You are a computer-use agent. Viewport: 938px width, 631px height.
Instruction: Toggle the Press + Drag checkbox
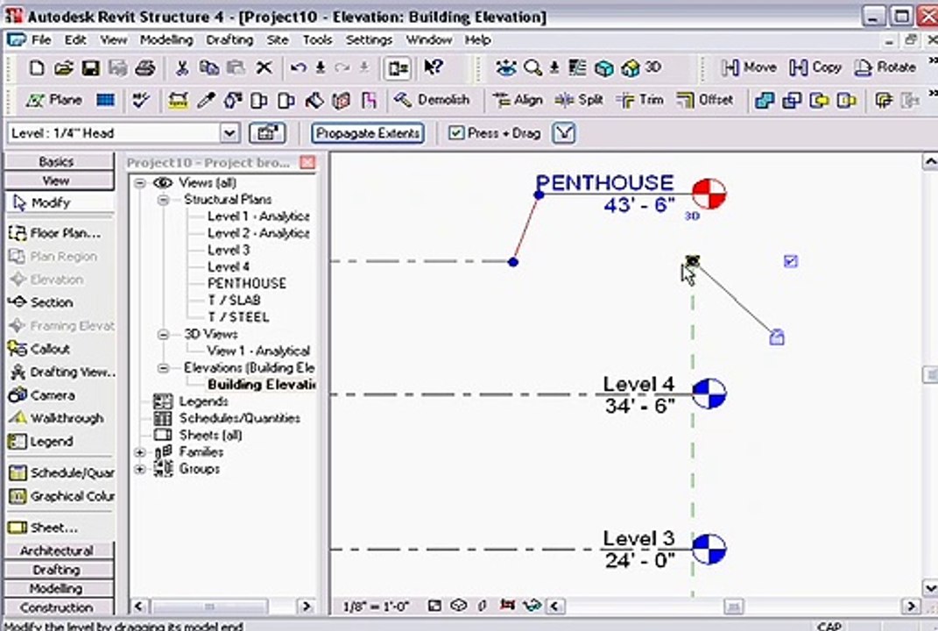tap(455, 133)
